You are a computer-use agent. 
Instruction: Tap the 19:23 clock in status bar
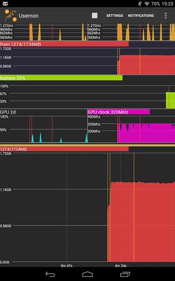[168, 4]
